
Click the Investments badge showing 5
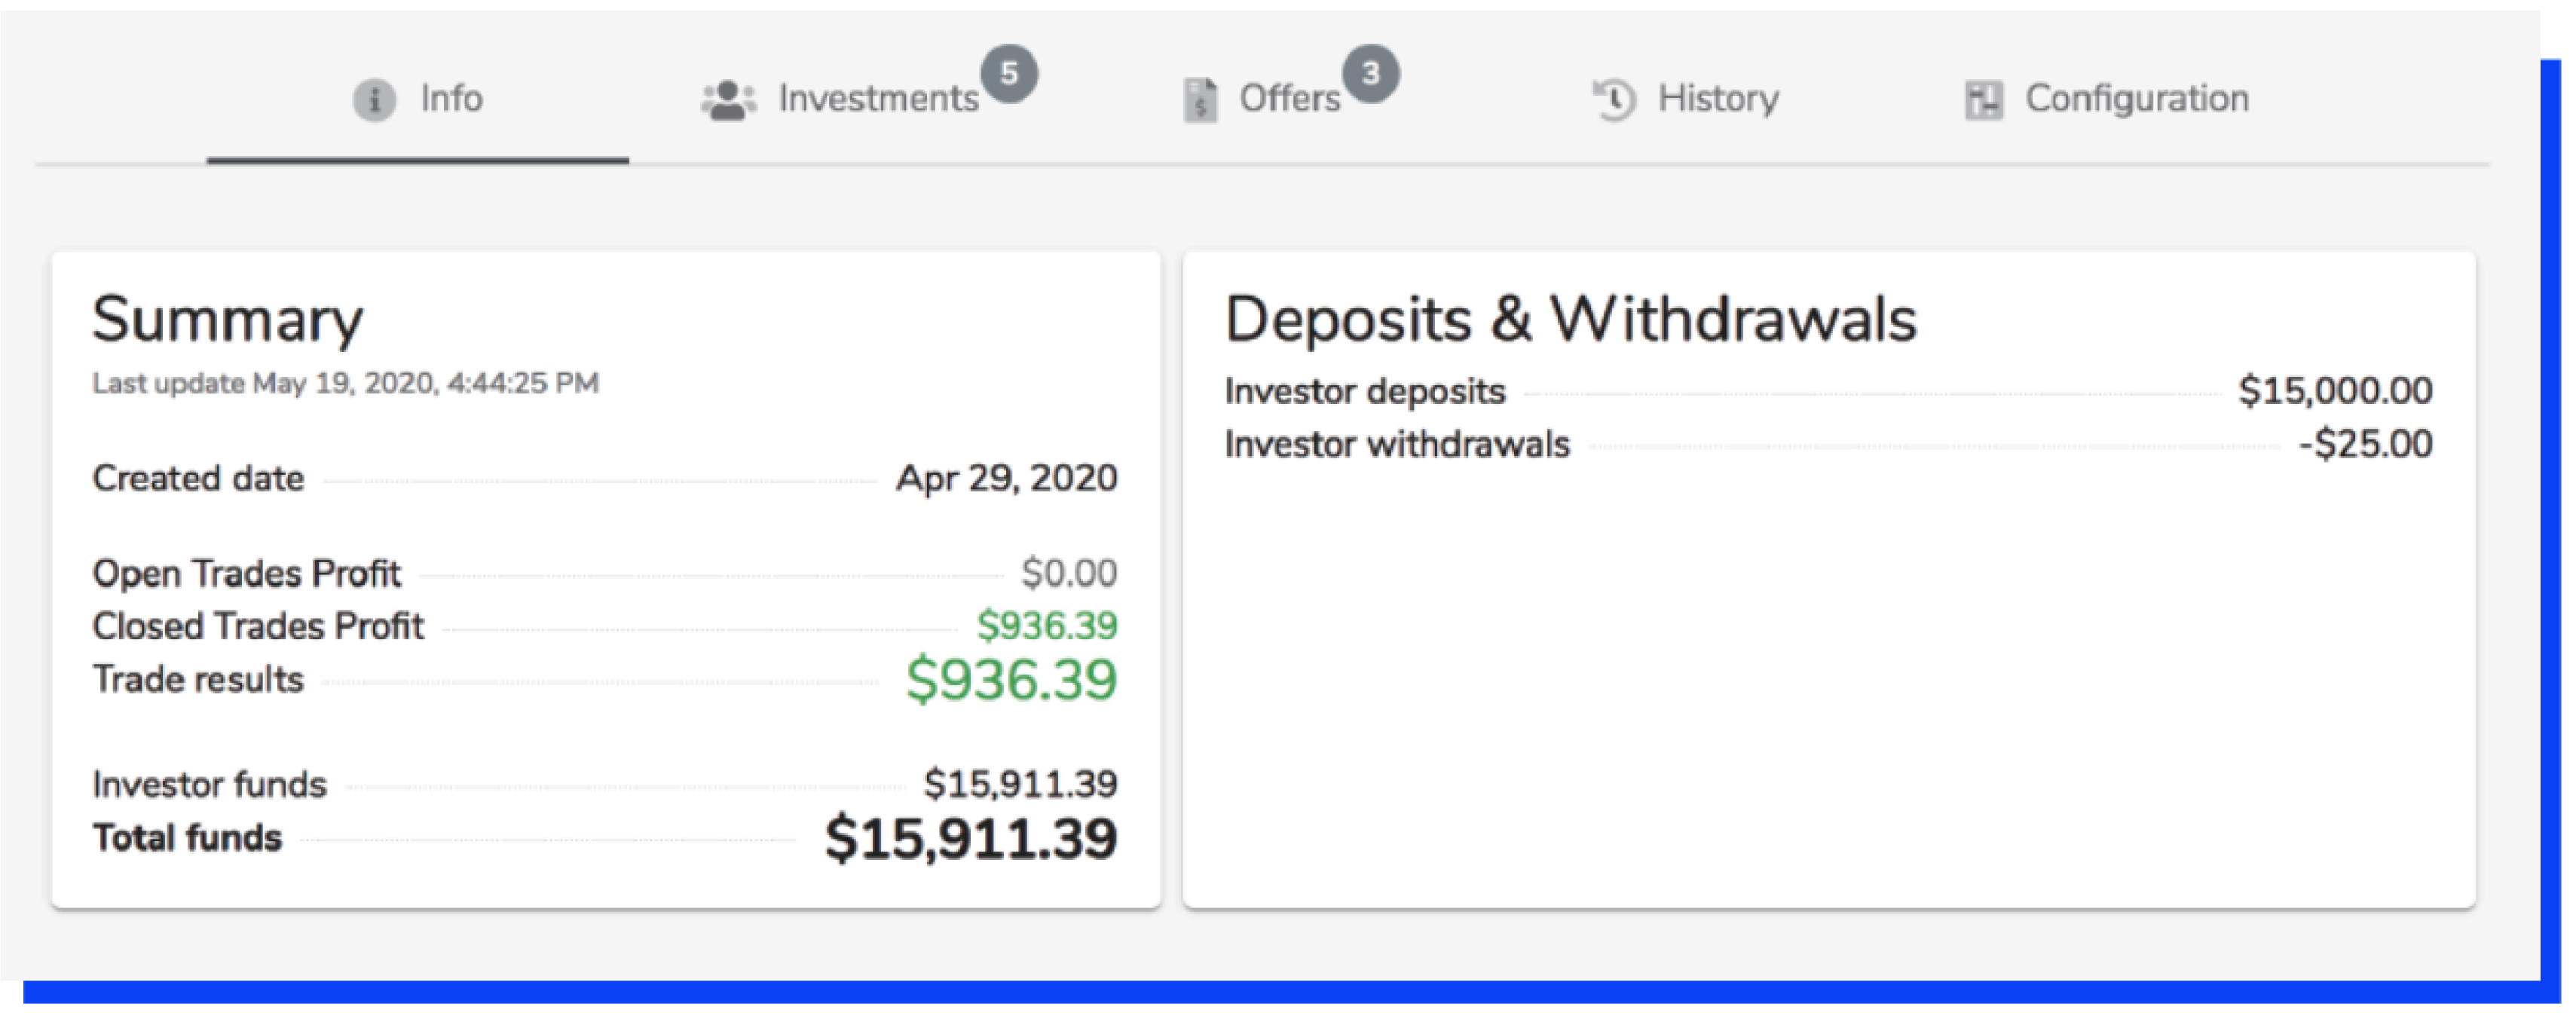[x=1009, y=73]
